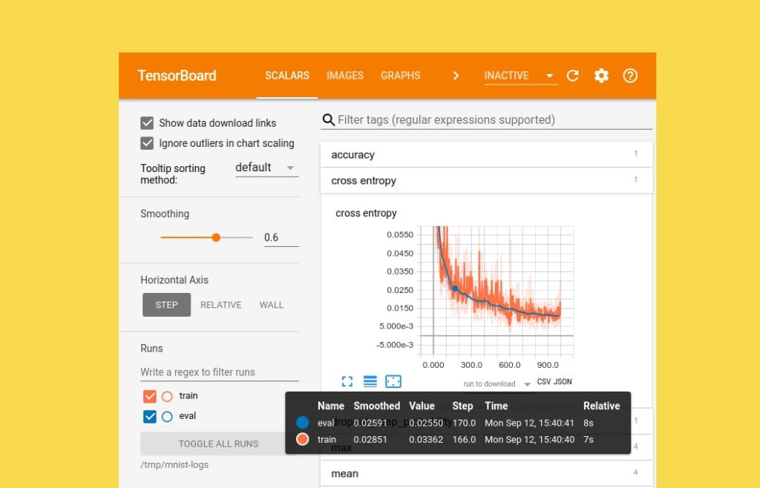Show more dashboards with the right chevron
This screenshot has width=760, height=488.
(x=456, y=76)
